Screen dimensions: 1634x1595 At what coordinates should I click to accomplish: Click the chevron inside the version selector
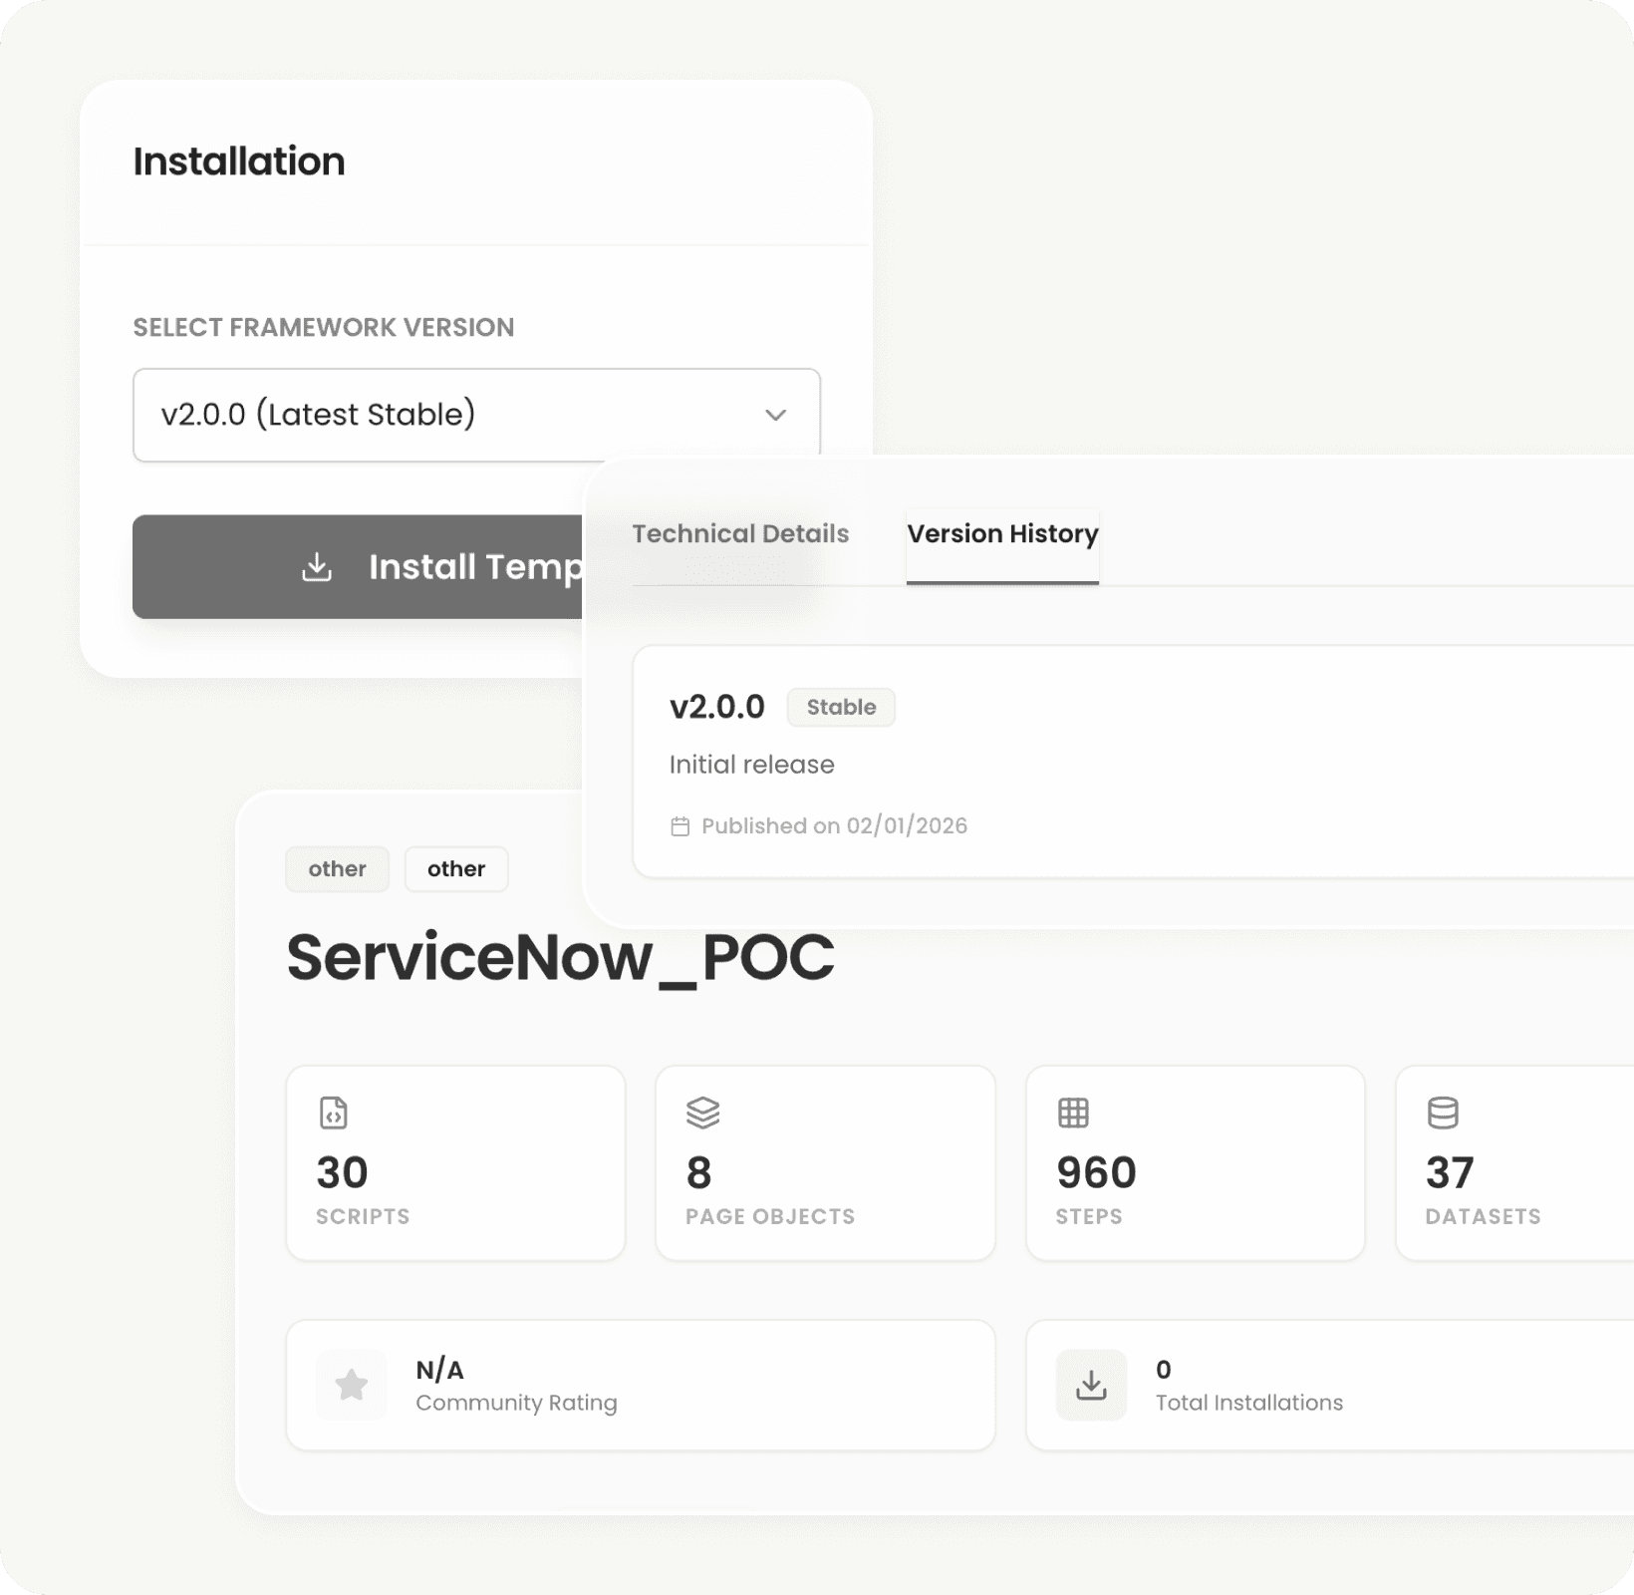pos(776,414)
